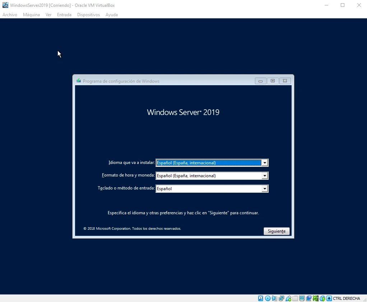367x302 pixels.
Task: Expand the 'Idioma que va a instalar' dropdown arrow
Action: (265, 163)
